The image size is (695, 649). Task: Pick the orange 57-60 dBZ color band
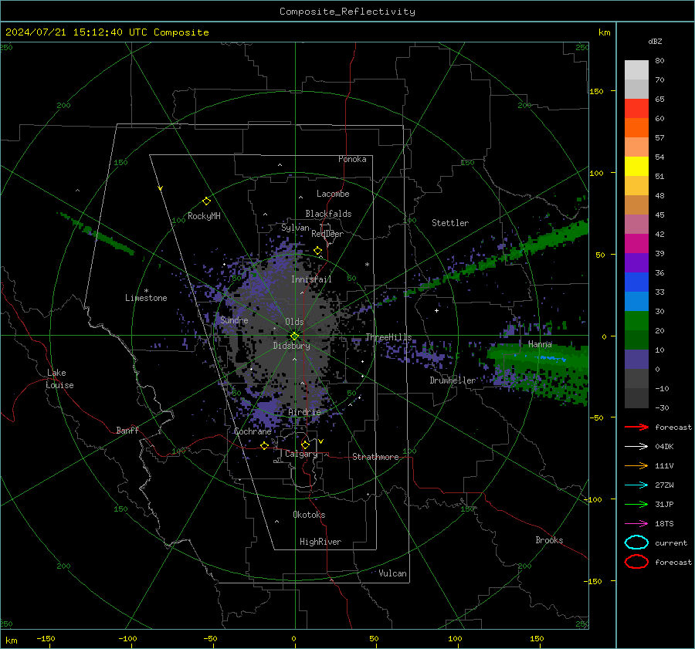(x=636, y=128)
